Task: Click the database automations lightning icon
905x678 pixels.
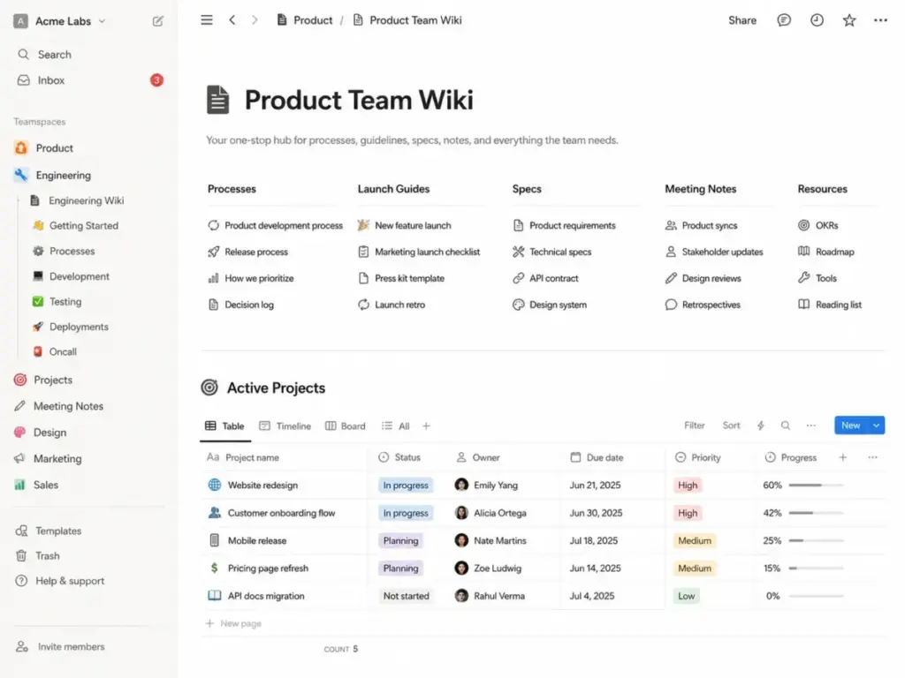Action: click(x=761, y=426)
